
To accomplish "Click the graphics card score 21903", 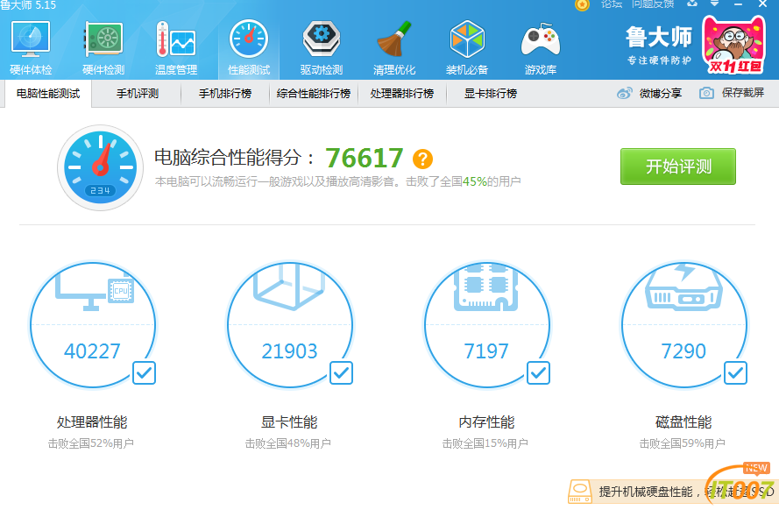I will 289,351.
